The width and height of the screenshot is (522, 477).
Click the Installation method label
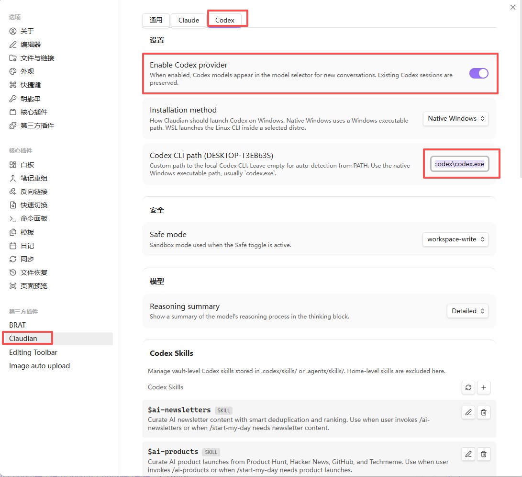[x=183, y=110]
